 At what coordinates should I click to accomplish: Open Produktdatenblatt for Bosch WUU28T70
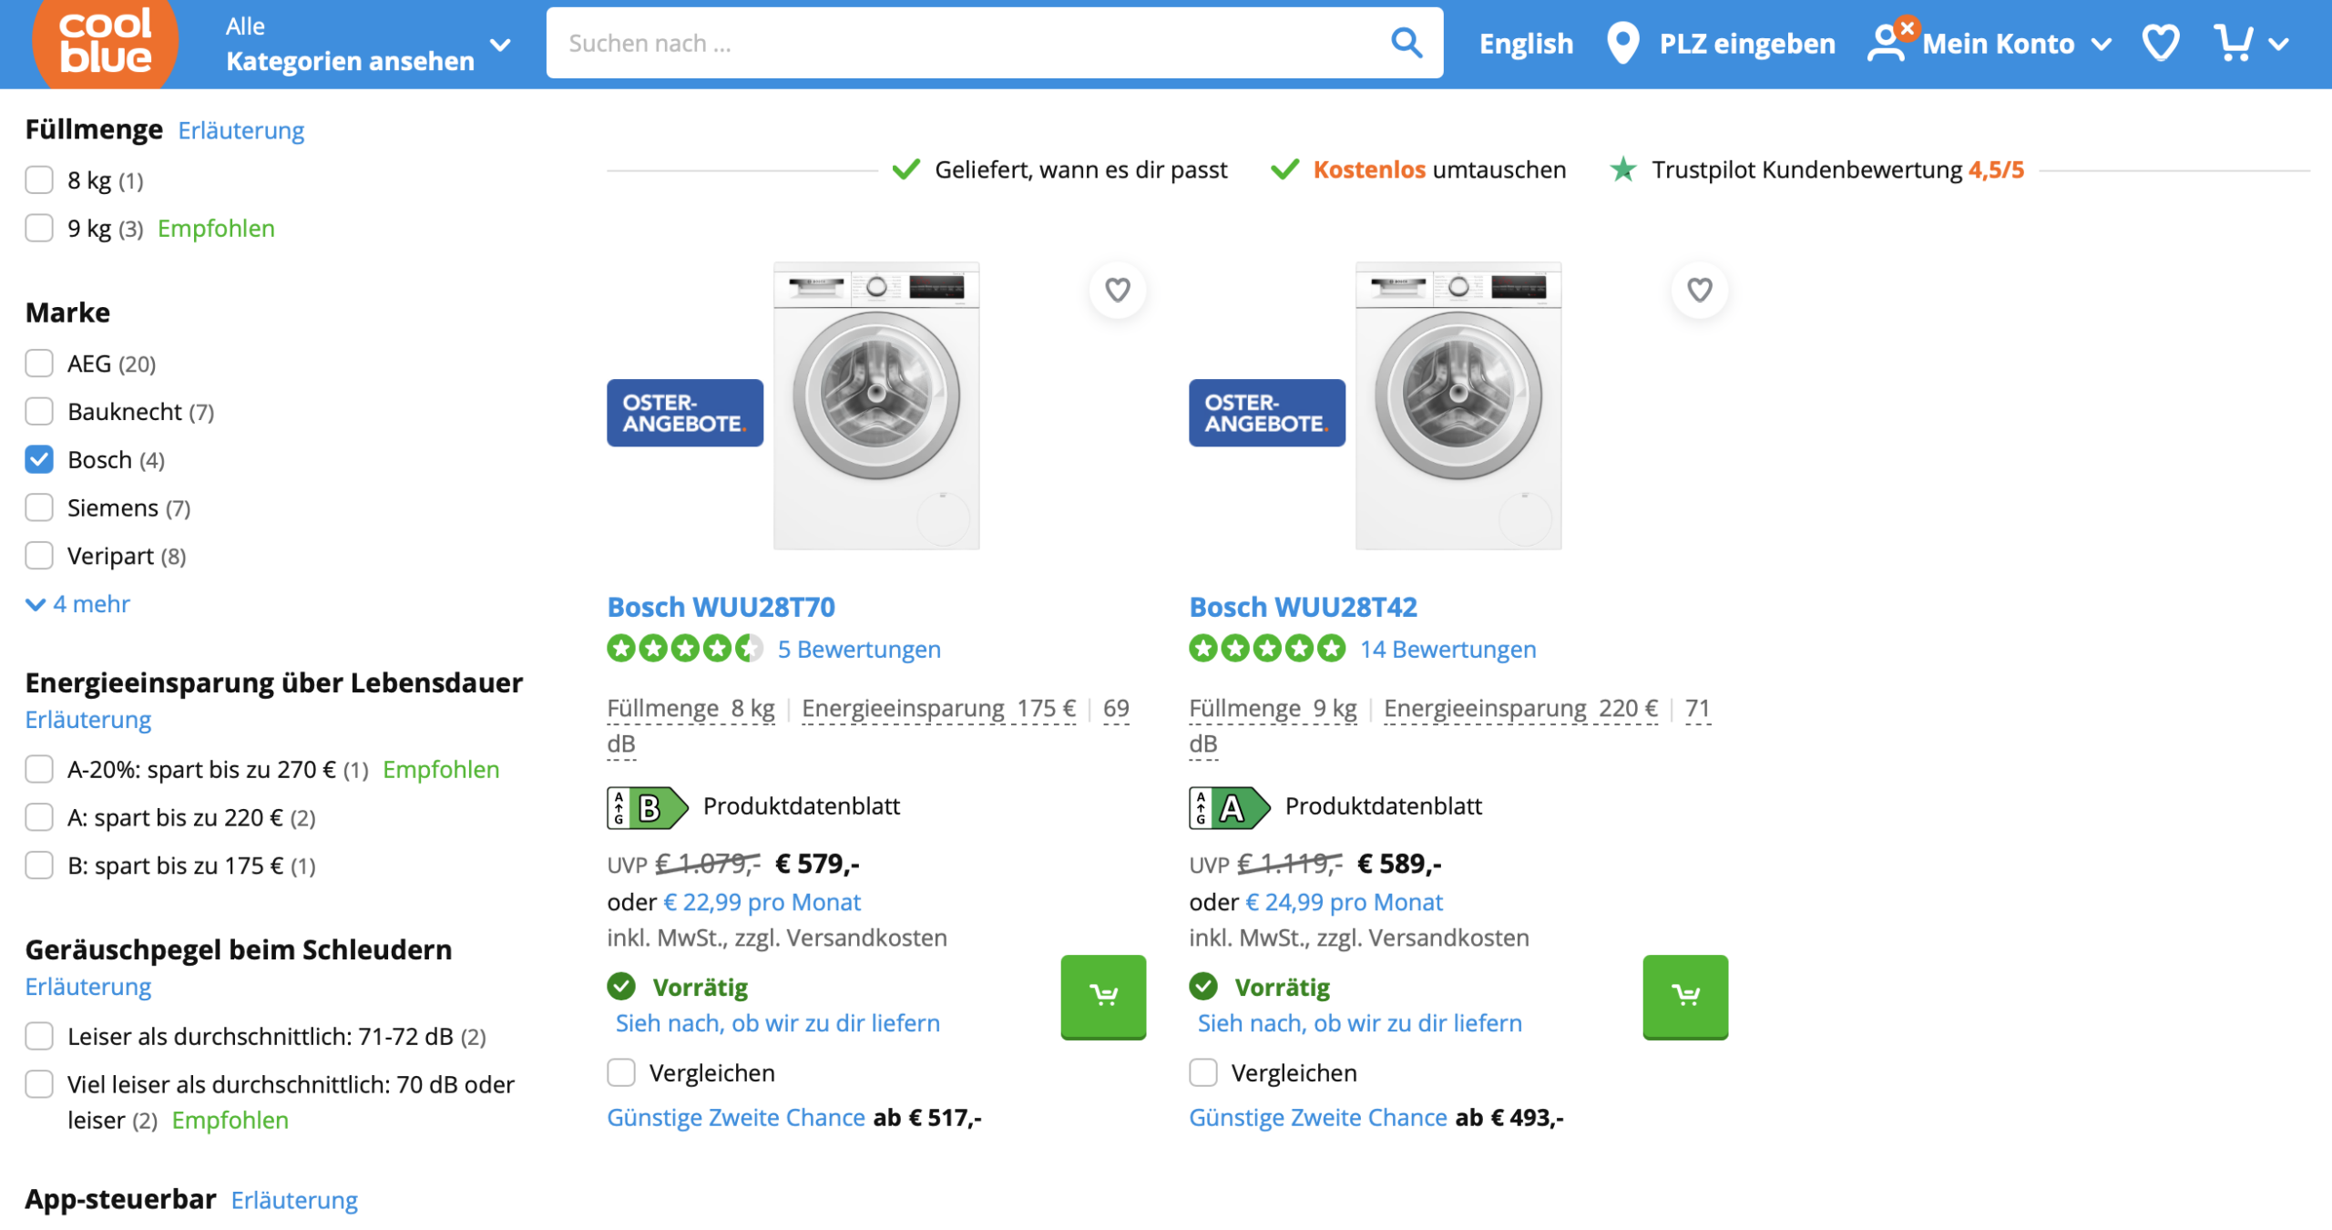click(x=801, y=805)
